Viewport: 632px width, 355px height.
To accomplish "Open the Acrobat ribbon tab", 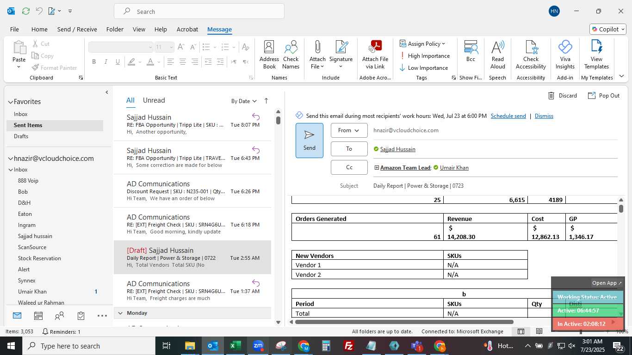I will [x=187, y=29].
